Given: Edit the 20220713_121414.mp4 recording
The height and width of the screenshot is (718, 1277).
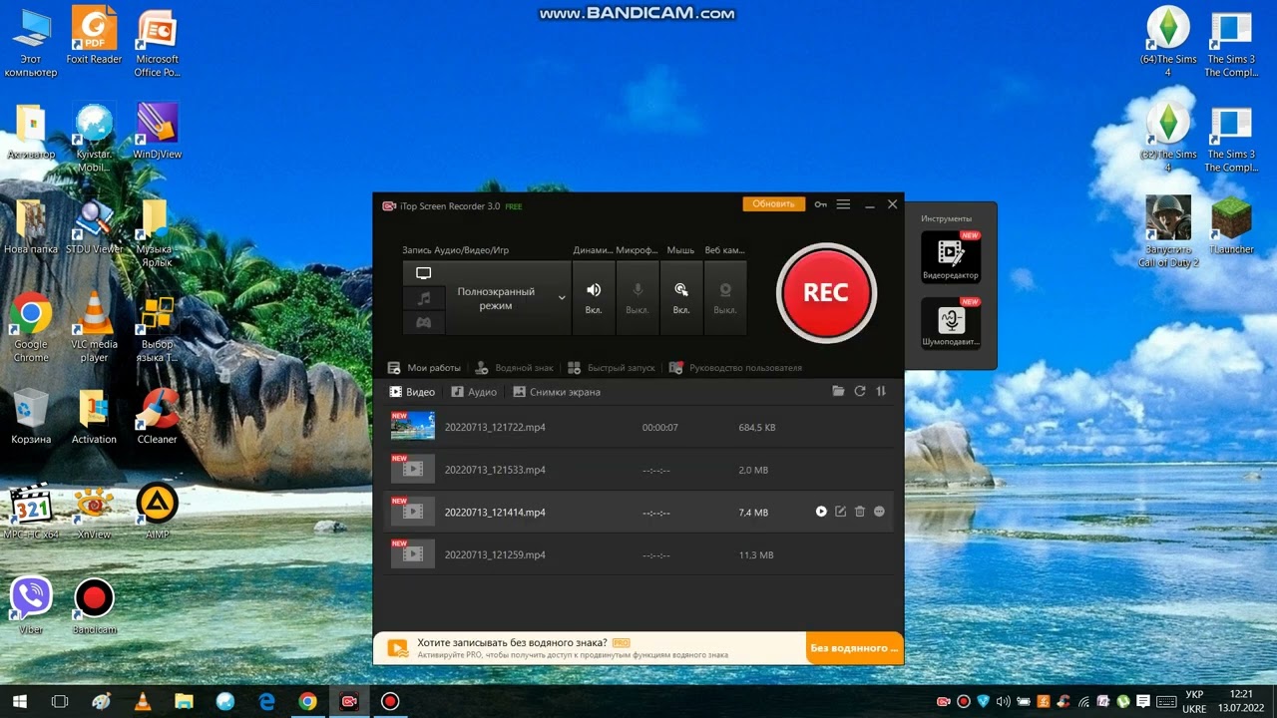Looking at the screenshot, I should pos(840,512).
